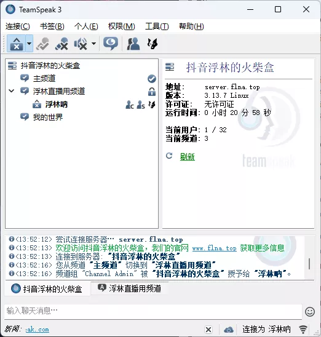Click the cloud sync status icon
This screenshot has width=321, height=337.
coord(229,329)
